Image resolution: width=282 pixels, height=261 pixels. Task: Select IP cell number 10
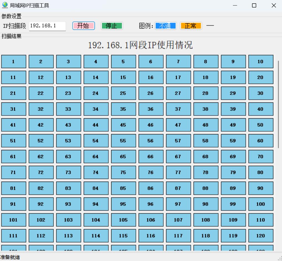[261, 62]
